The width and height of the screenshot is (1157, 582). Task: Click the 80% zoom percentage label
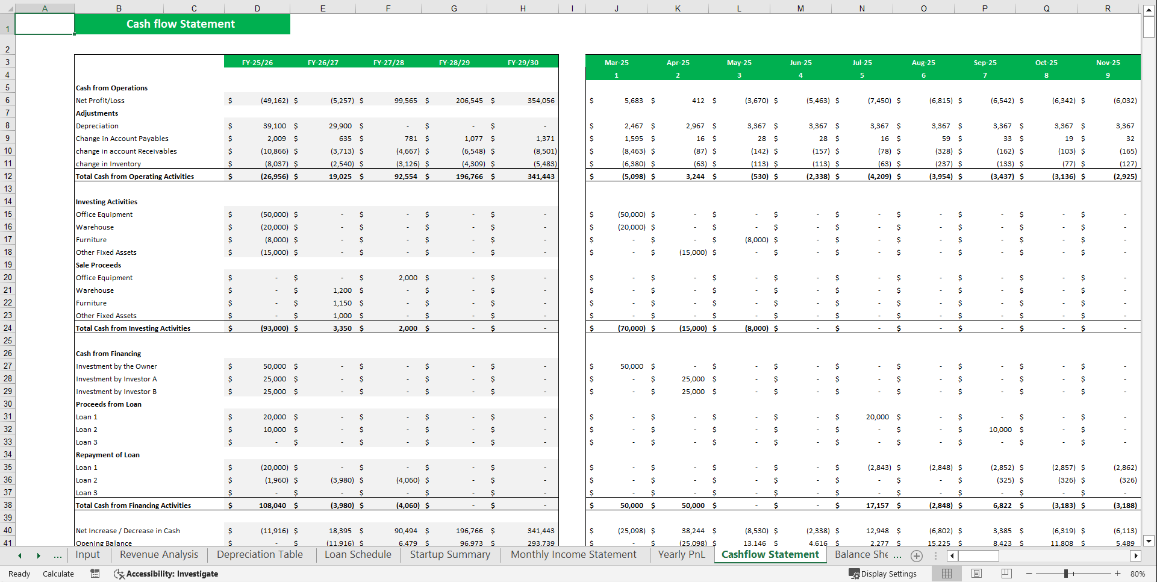point(1138,574)
